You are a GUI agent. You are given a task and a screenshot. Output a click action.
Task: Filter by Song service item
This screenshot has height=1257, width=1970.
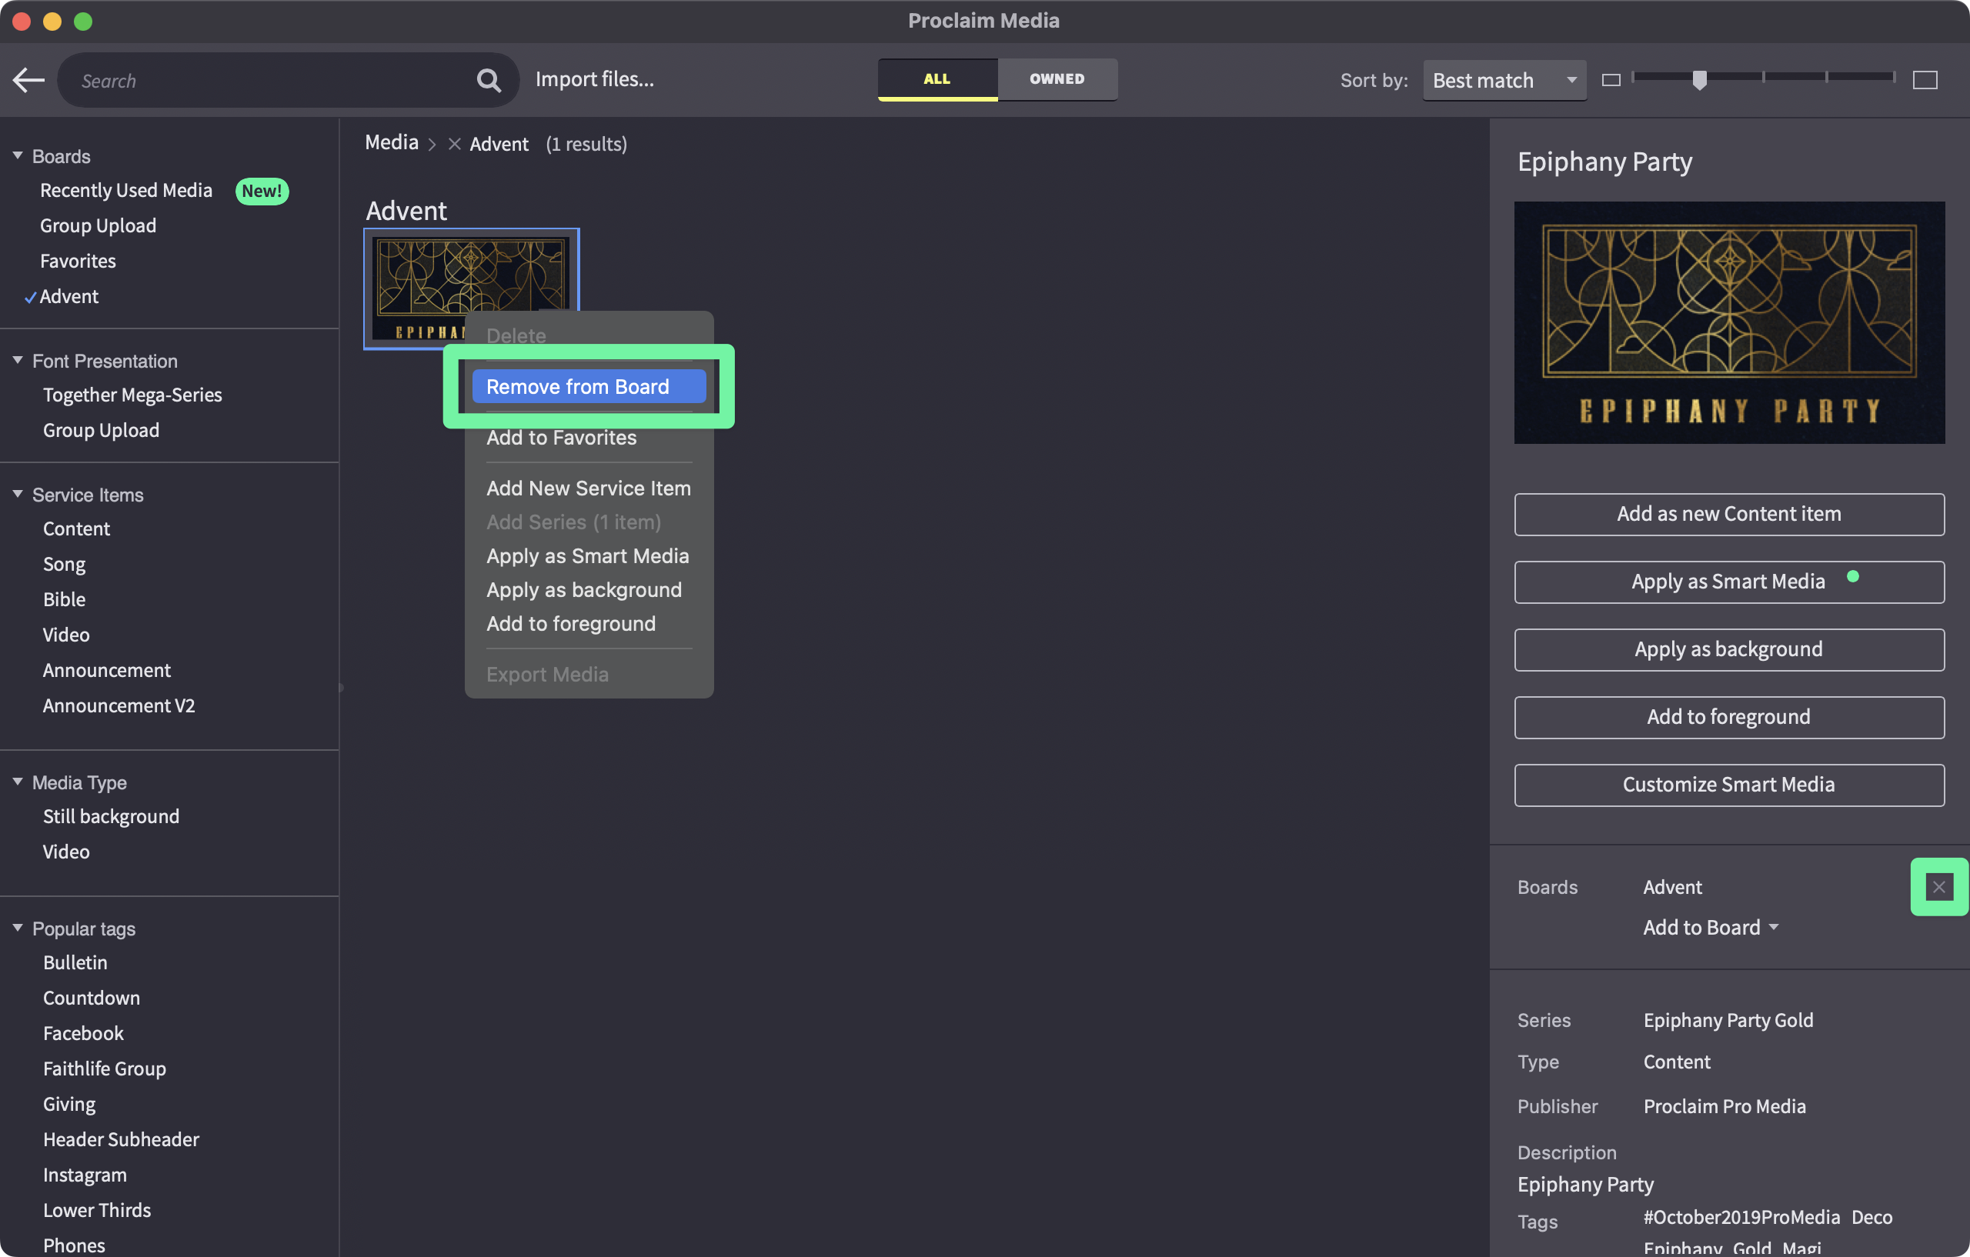(x=64, y=565)
